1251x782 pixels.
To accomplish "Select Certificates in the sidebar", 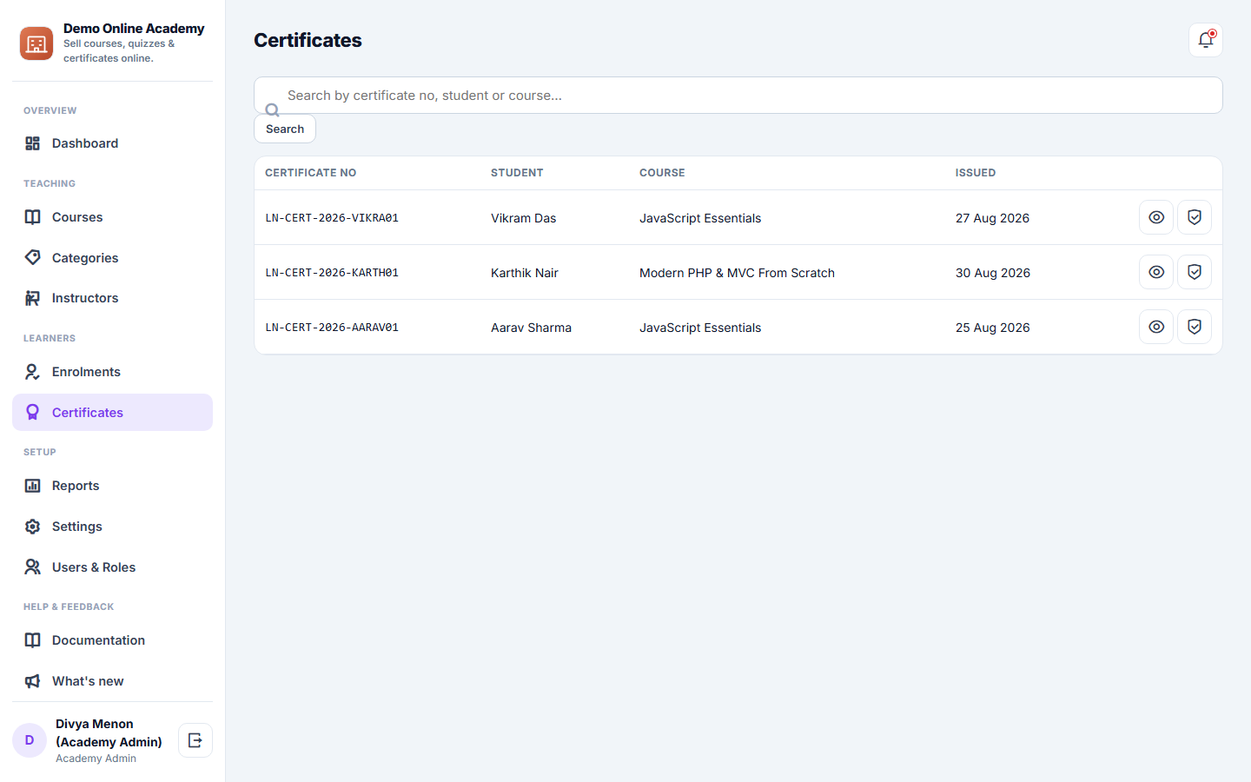I will [112, 413].
